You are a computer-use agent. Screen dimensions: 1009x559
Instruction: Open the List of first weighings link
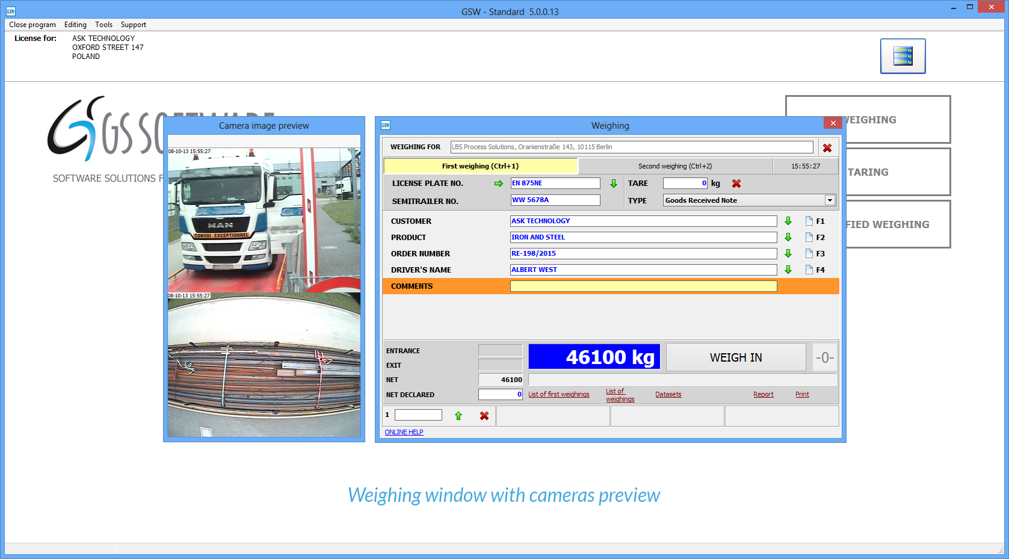[x=558, y=395]
